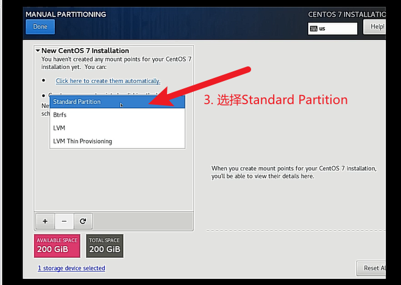Screen dimensions: 401x285
Task: Choose LVM Thin Provisioning scheme
Action: (x=117, y=141)
